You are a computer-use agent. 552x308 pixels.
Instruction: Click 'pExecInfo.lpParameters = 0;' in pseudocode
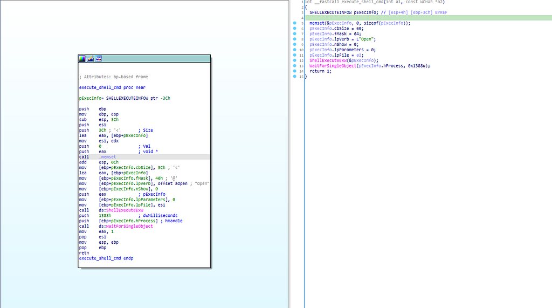tap(342, 50)
